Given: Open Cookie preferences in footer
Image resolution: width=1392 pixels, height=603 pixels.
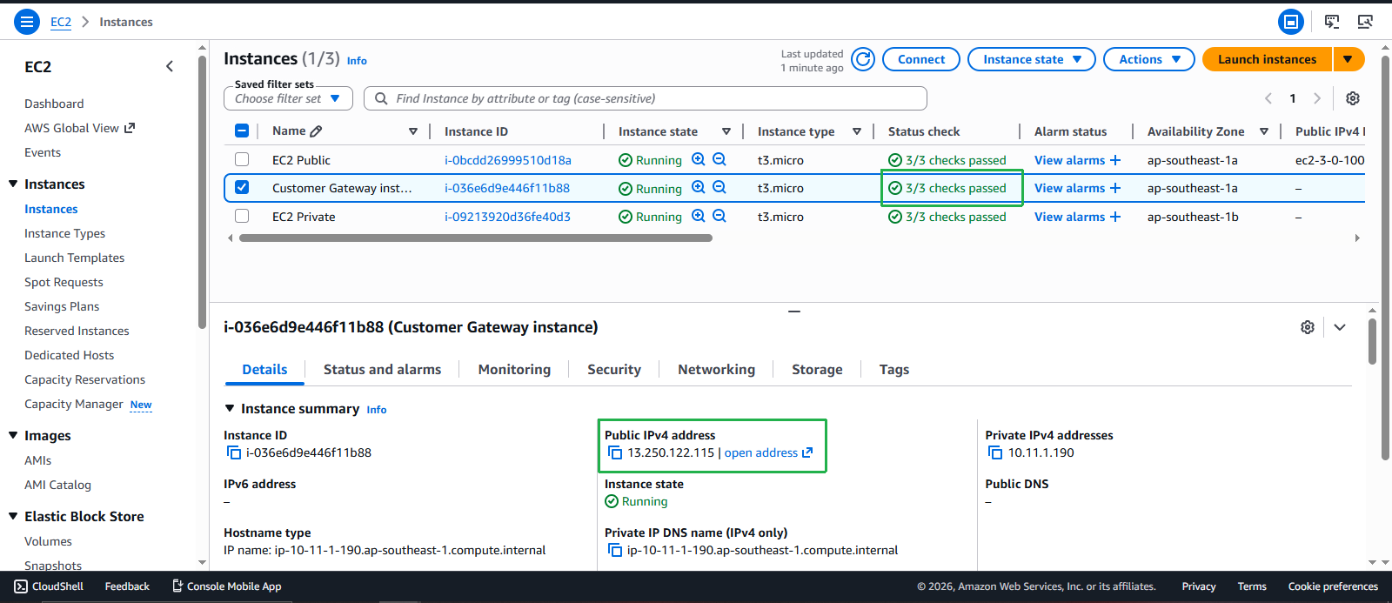Looking at the screenshot, I should (1333, 586).
